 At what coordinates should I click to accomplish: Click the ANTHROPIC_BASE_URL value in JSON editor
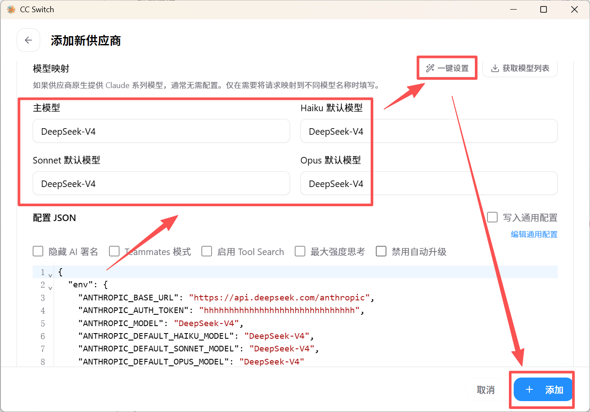[280, 298]
